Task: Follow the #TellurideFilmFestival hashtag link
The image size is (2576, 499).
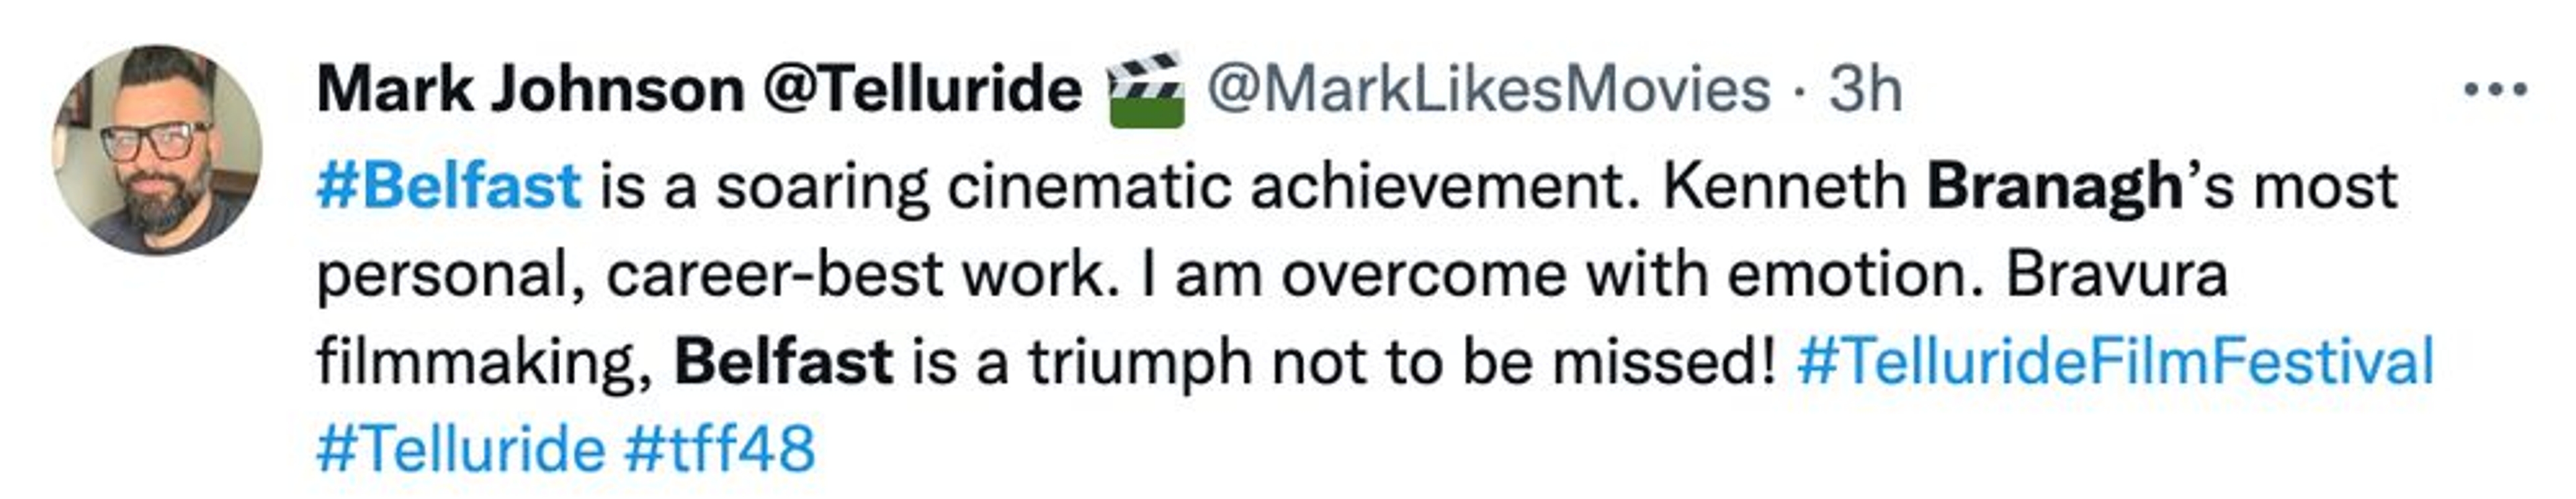Action: [x=2115, y=361]
